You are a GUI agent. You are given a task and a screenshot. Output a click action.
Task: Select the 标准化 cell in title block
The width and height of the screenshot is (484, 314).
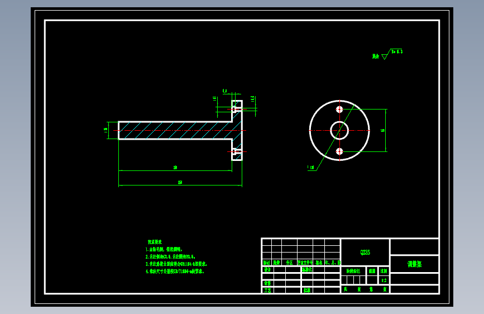click(307, 269)
